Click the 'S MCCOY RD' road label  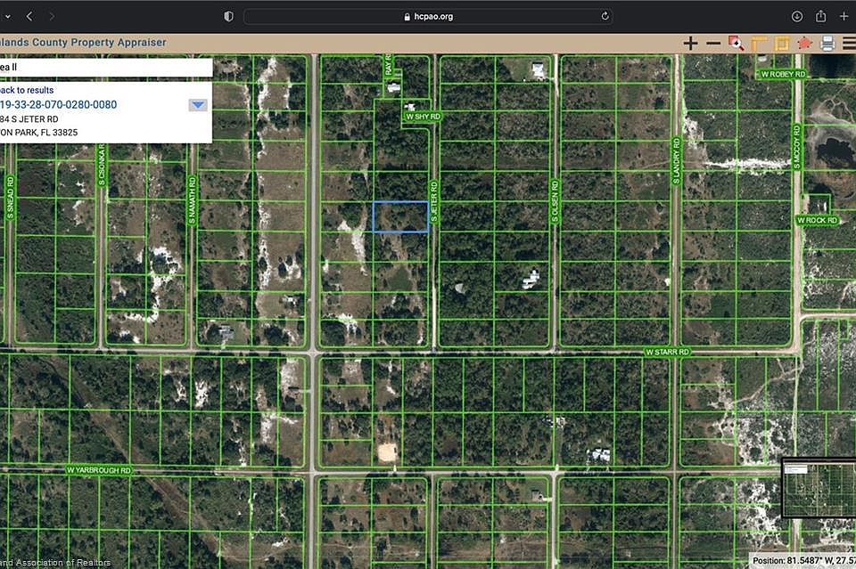click(x=797, y=147)
